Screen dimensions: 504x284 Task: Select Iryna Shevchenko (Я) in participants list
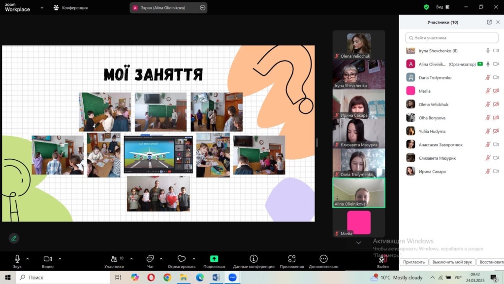452,51
